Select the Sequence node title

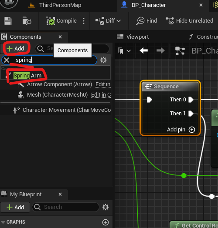(x=166, y=87)
